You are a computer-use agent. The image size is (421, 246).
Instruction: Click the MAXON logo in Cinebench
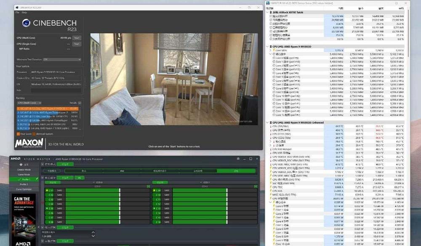click(29, 143)
